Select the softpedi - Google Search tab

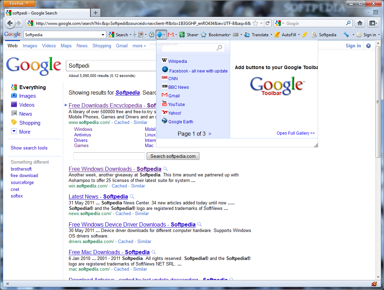pyautogui.click(x=47, y=13)
